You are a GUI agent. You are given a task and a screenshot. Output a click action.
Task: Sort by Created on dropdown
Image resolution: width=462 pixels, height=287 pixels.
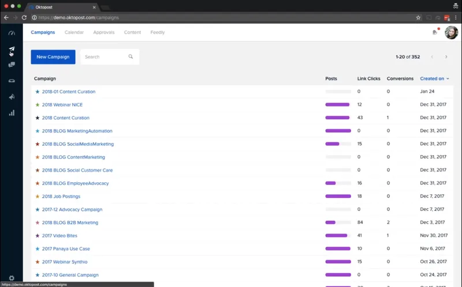coord(435,78)
